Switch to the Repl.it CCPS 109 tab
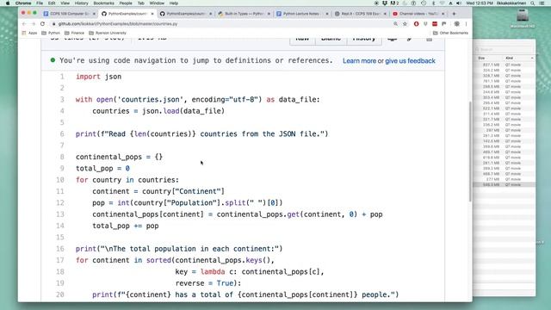Screen dimensions: 551x310 360,14
